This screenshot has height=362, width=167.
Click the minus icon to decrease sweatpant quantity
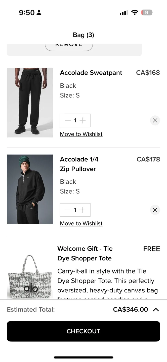click(x=67, y=120)
